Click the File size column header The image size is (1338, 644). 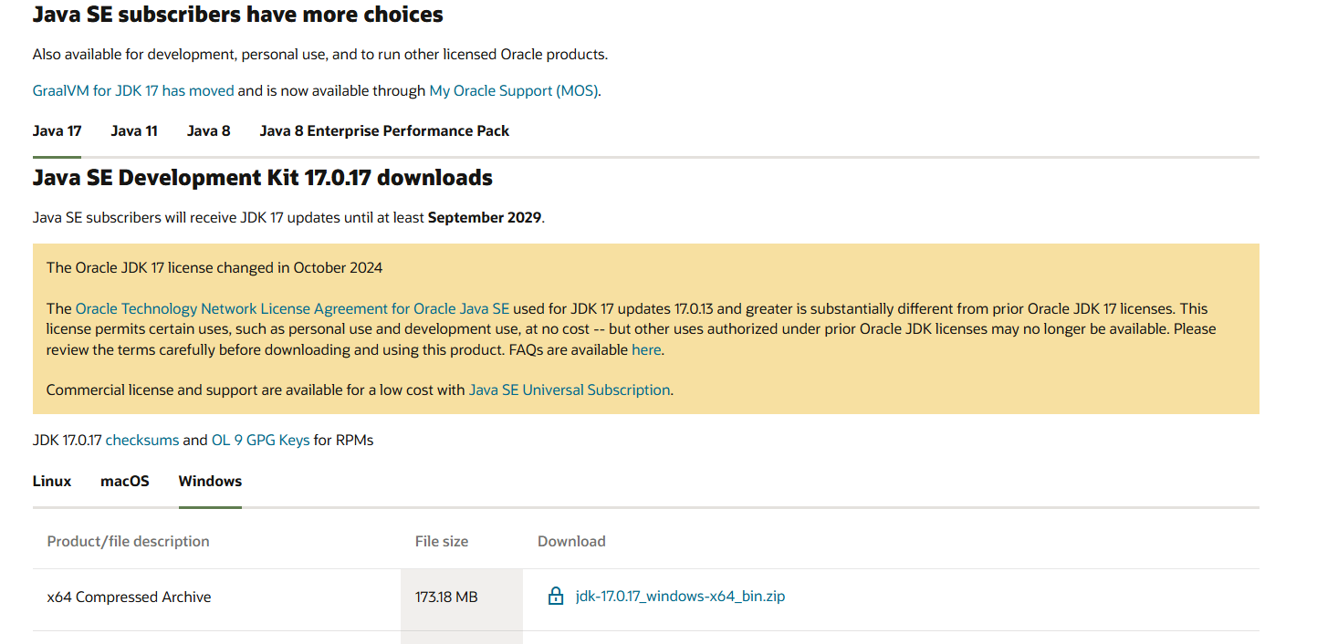[x=442, y=541]
